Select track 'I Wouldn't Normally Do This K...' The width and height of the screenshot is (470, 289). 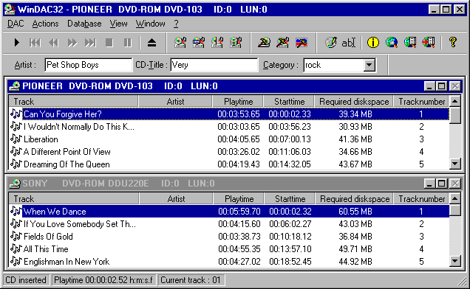point(79,127)
